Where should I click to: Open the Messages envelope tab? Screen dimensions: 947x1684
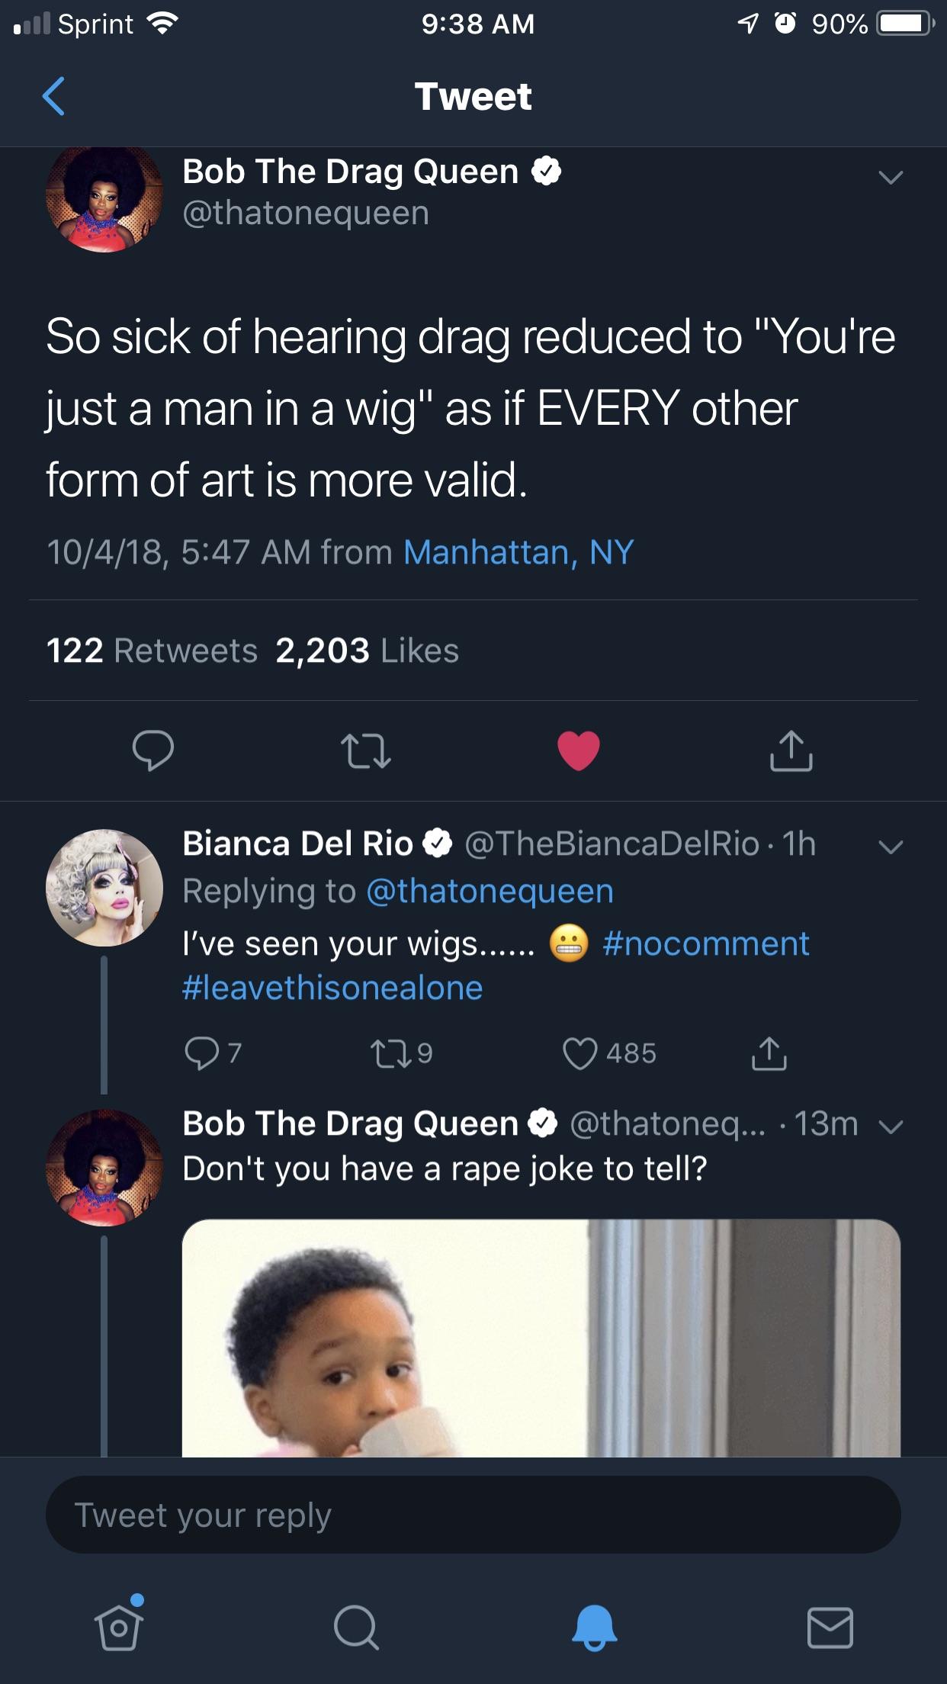point(830,1627)
